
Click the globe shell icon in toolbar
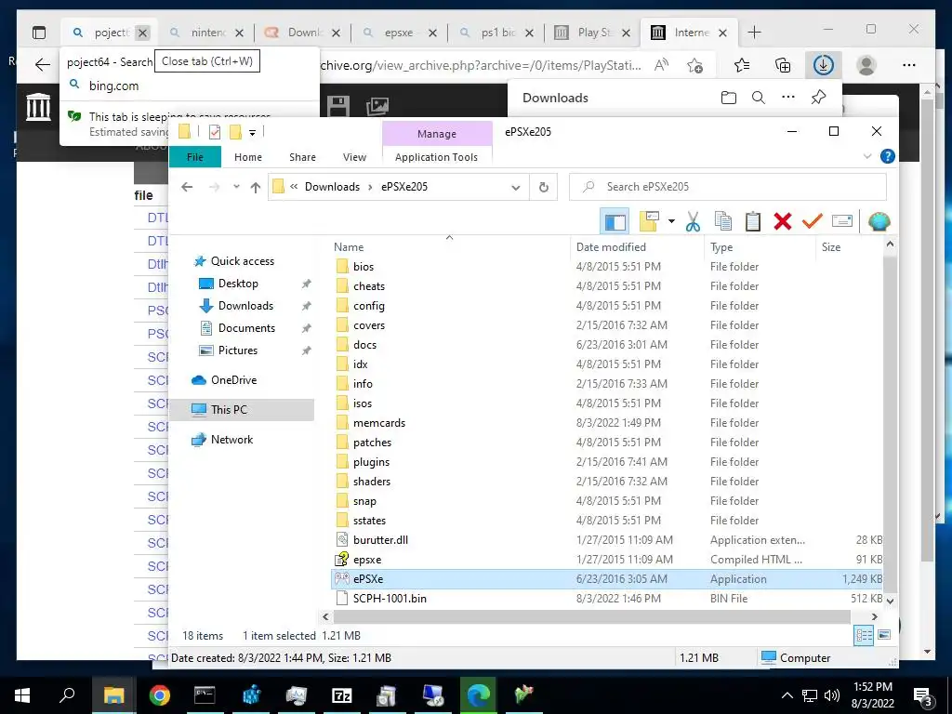point(879,221)
